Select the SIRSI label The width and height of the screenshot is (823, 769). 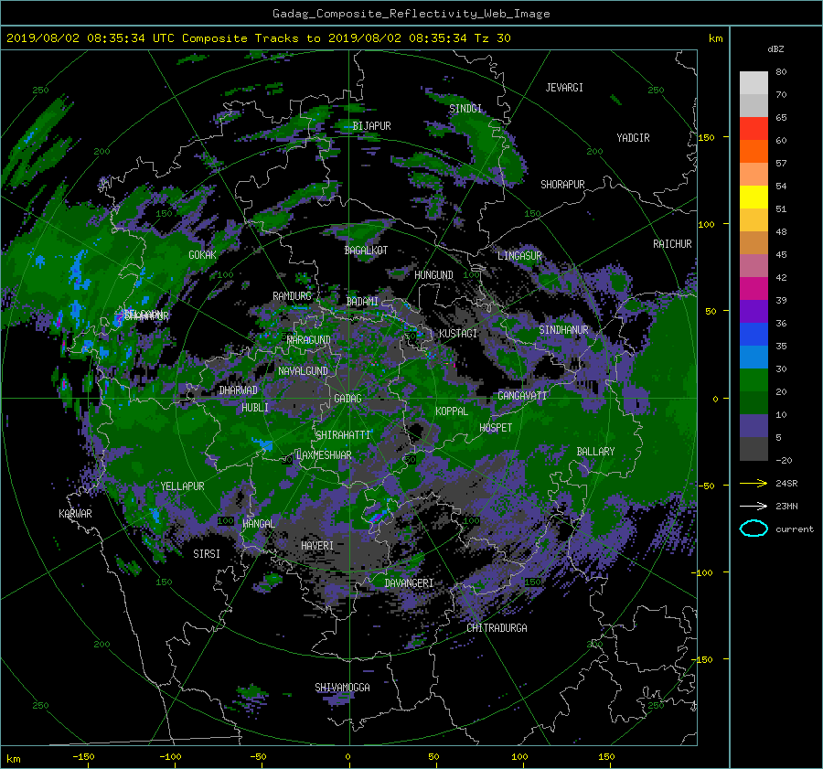(x=207, y=554)
